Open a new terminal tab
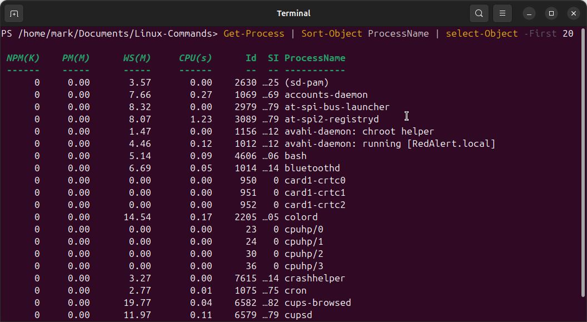The image size is (587, 322). [13, 13]
